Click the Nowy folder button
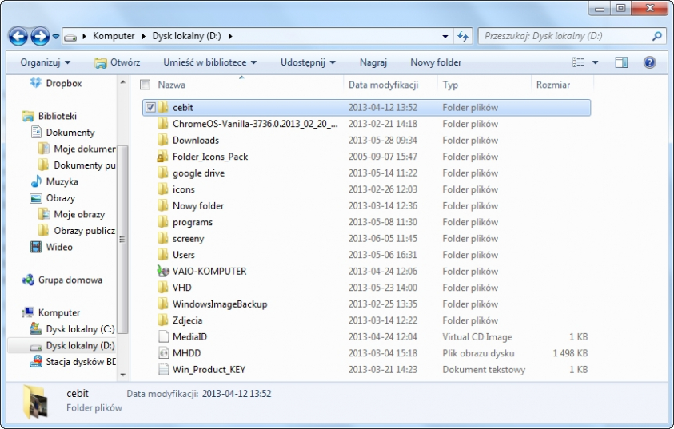This screenshot has height=429, width=674. [436, 62]
